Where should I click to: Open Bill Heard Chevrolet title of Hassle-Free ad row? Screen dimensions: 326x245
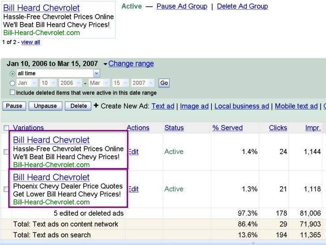tap(51, 140)
